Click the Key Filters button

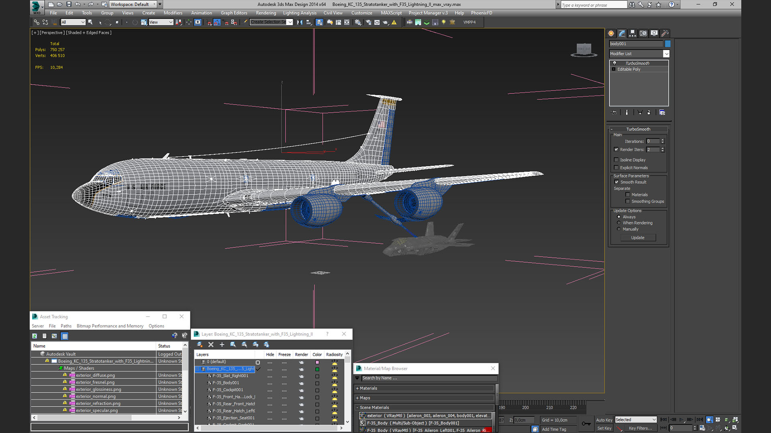click(640, 428)
